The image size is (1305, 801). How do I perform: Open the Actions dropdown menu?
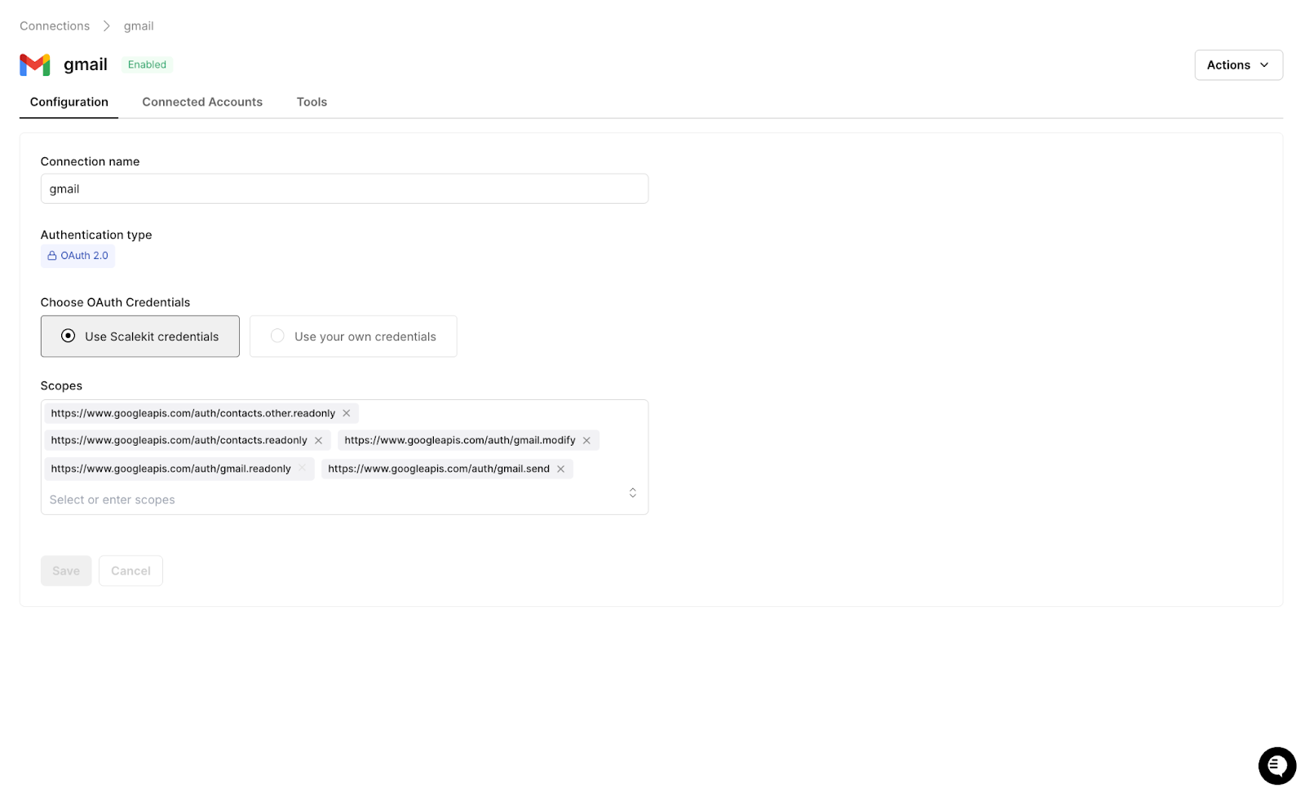(1238, 65)
